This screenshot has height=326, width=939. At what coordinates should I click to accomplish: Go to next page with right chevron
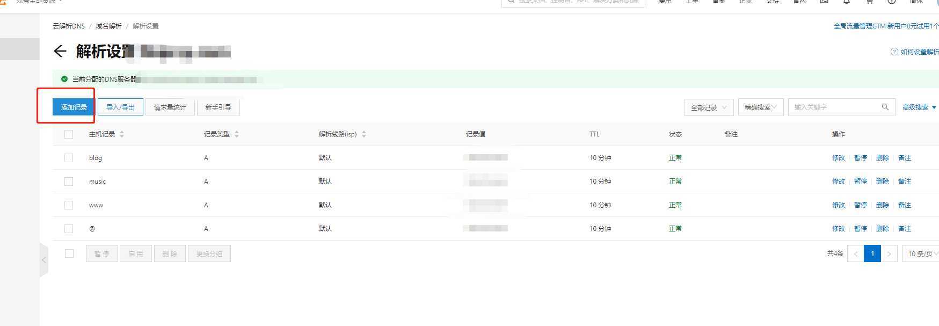click(889, 253)
